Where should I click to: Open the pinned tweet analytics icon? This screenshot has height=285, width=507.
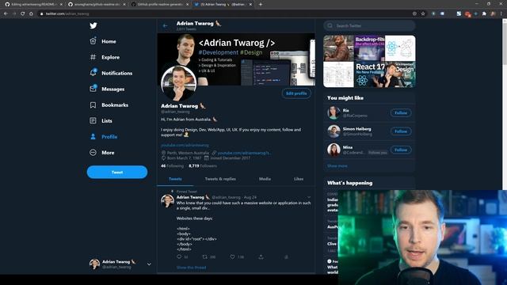[286, 256]
